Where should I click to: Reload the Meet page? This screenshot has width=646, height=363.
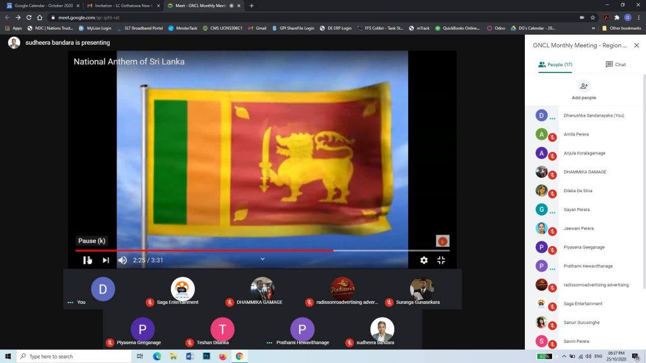[x=29, y=18]
